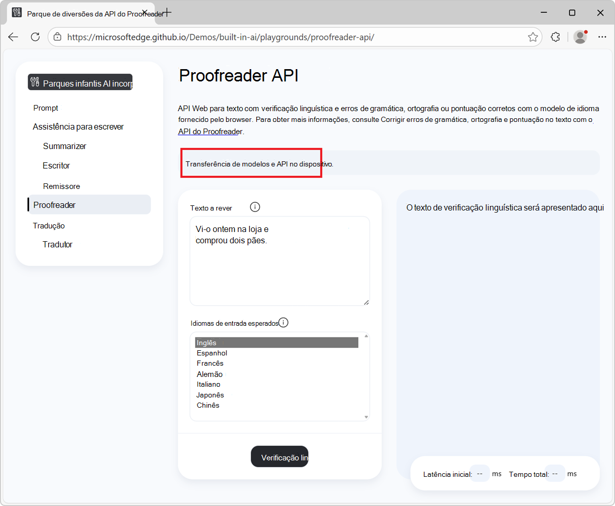Go to Prompt in sidebar
The height and width of the screenshot is (506, 615).
coord(46,108)
